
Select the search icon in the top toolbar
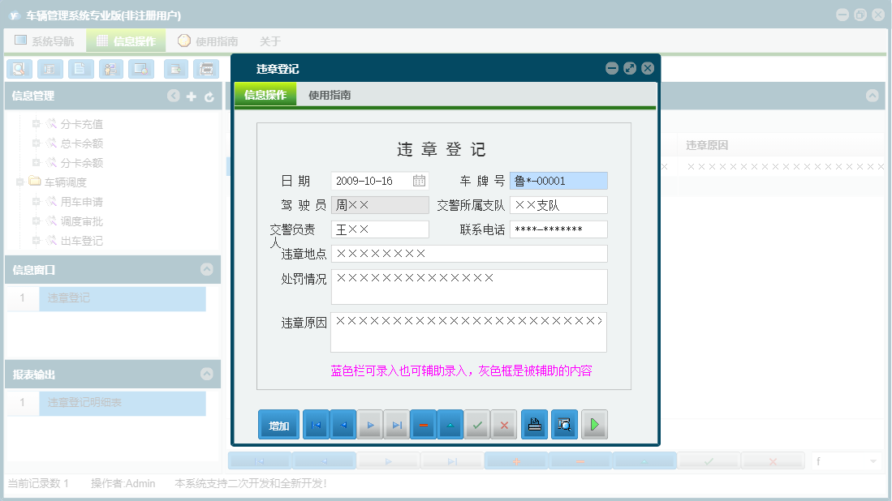[x=19, y=69]
